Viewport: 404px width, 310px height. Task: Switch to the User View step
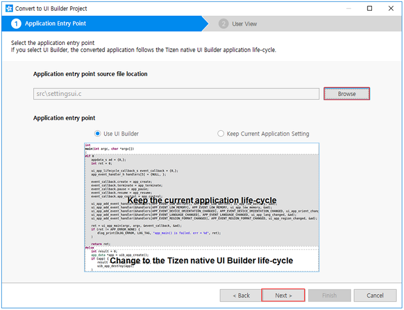point(244,24)
